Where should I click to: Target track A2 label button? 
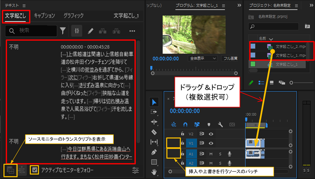[x=191, y=163]
